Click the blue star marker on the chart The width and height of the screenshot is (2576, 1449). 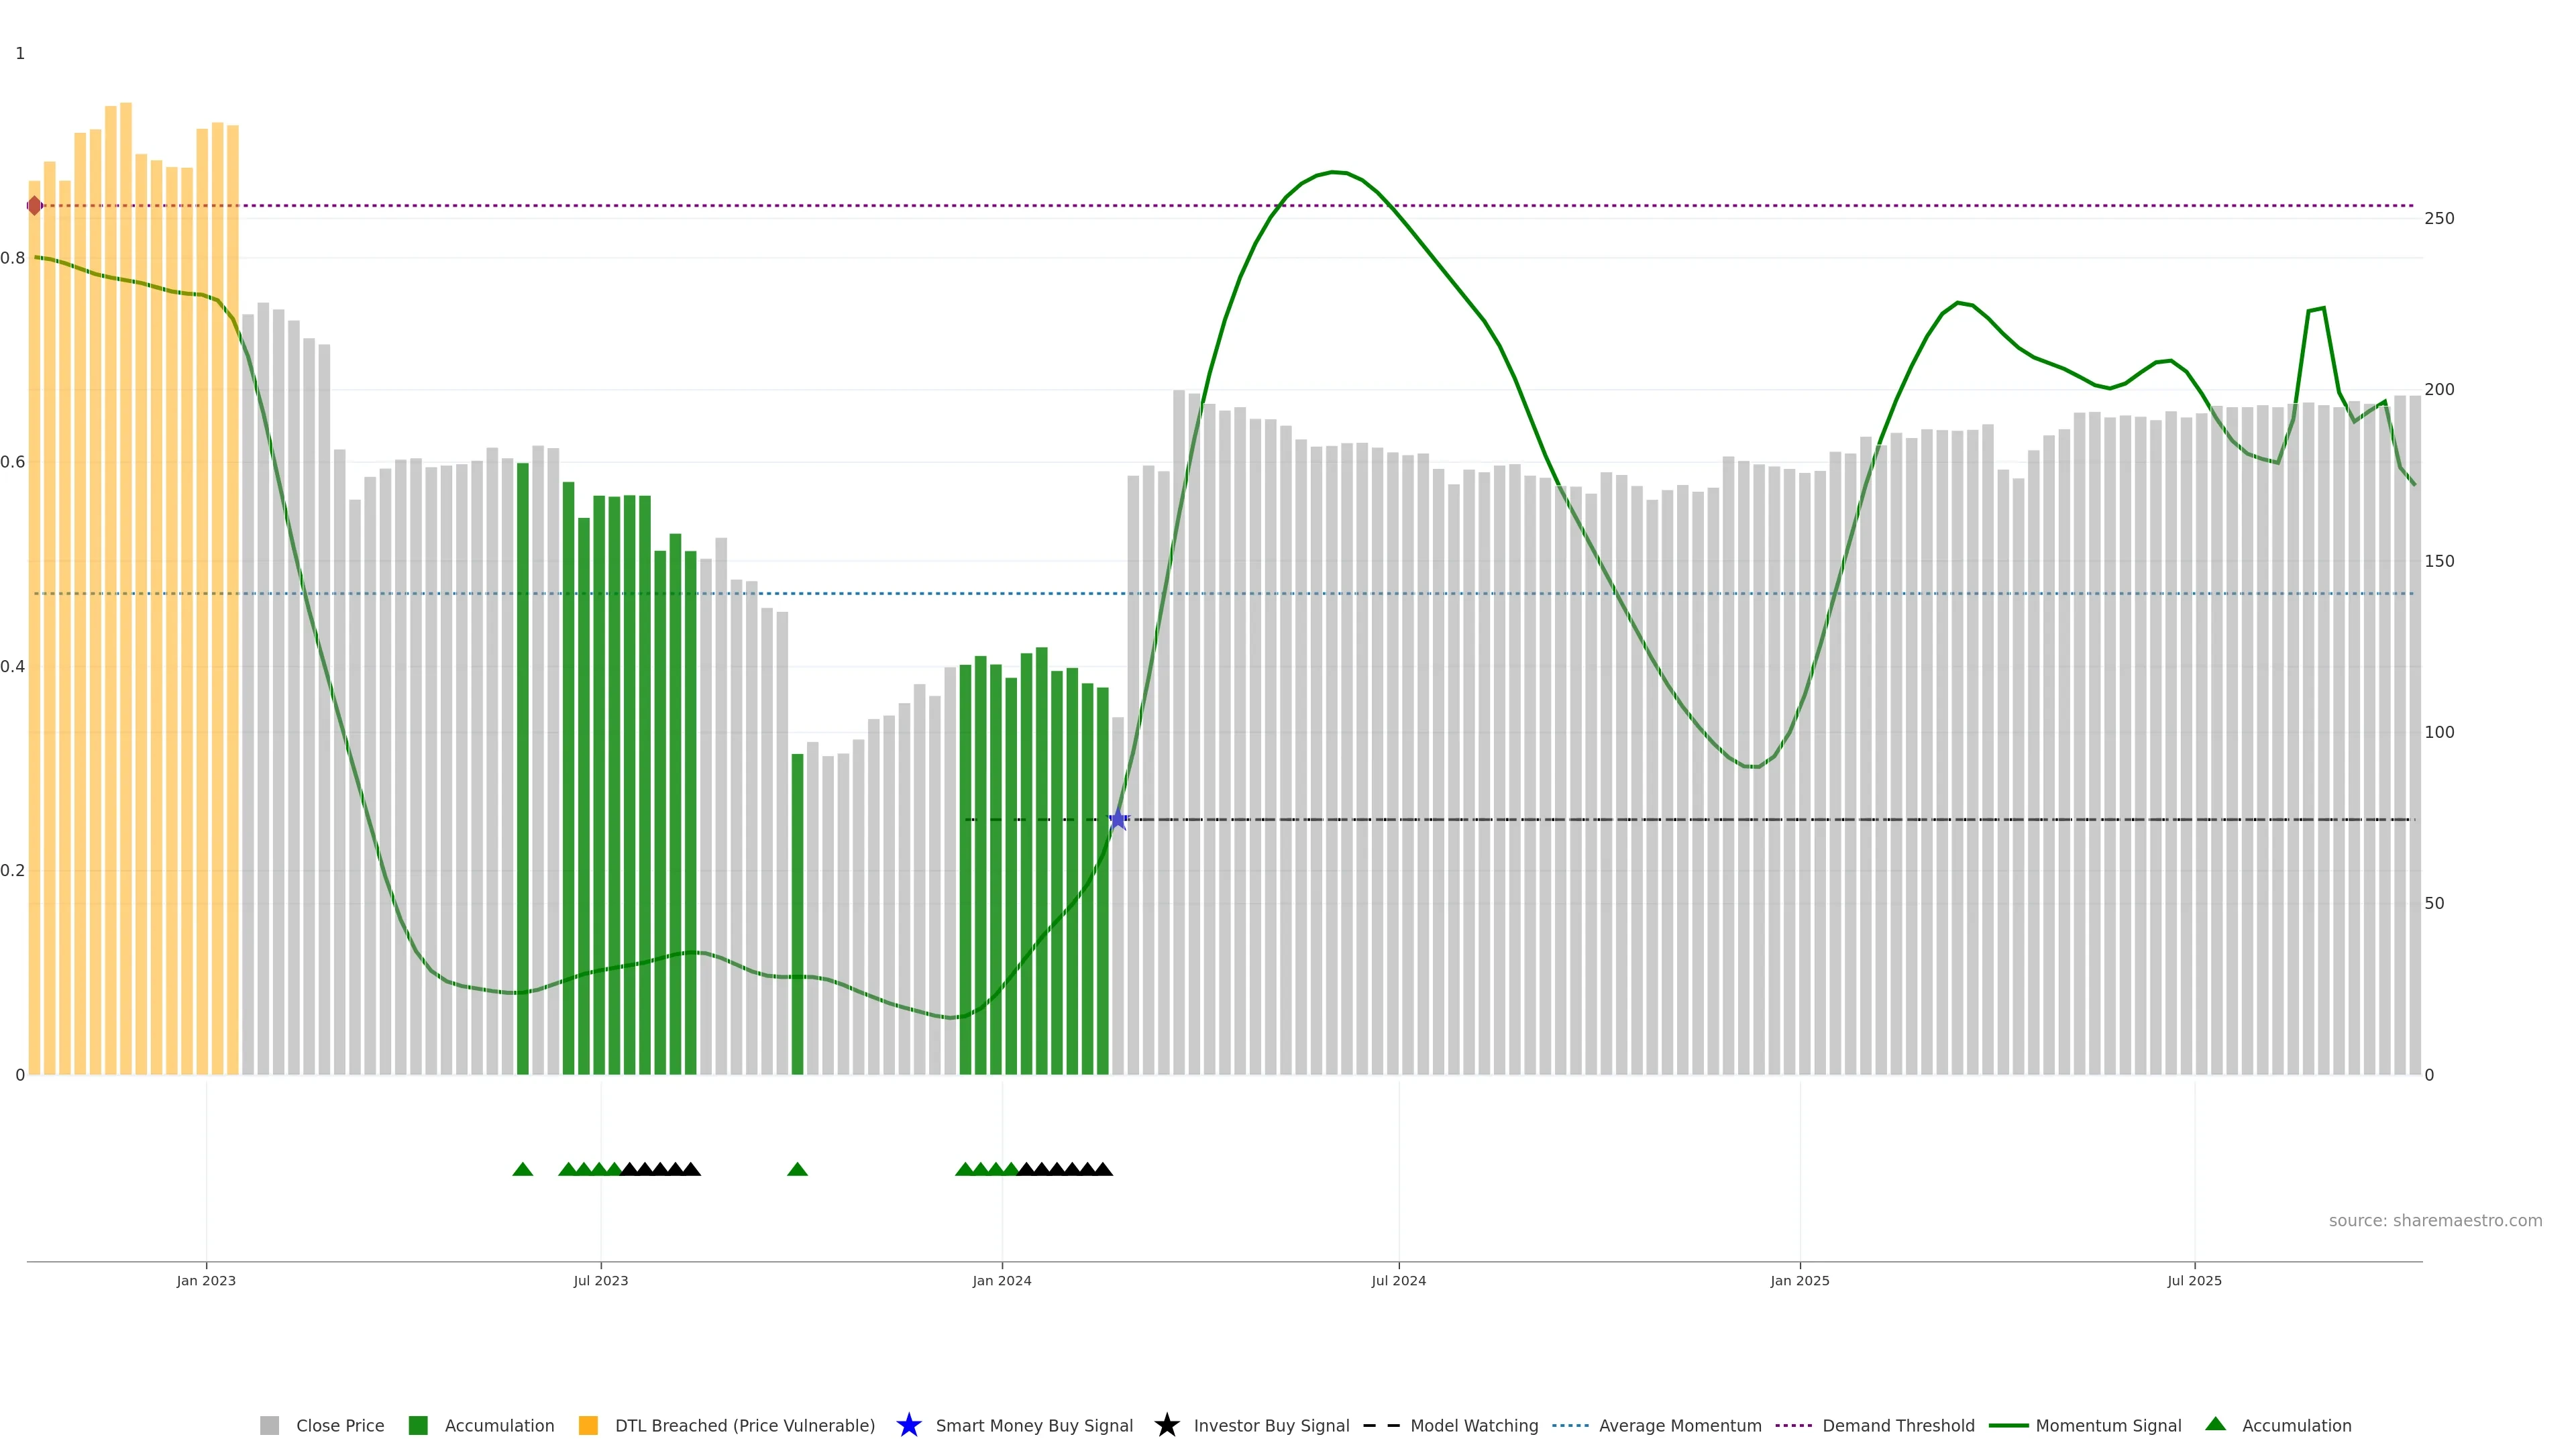[x=1118, y=820]
